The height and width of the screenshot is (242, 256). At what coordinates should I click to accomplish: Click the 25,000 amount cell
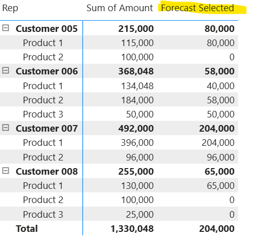click(x=140, y=214)
